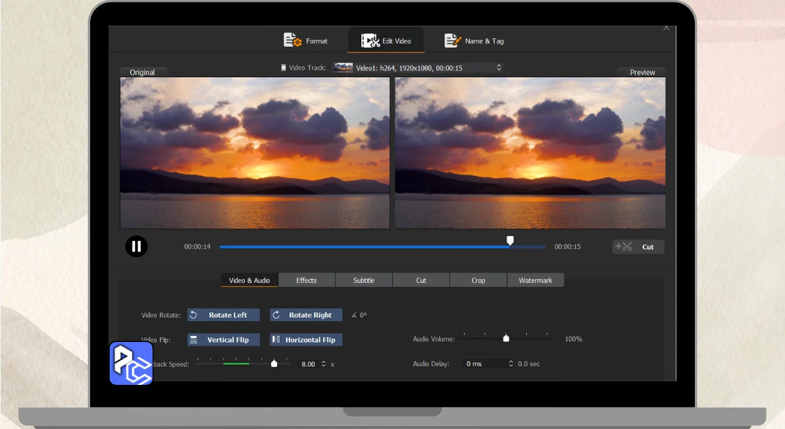Screen dimensions: 785x429
Task: Click the scissors Cut button
Action: pos(638,247)
